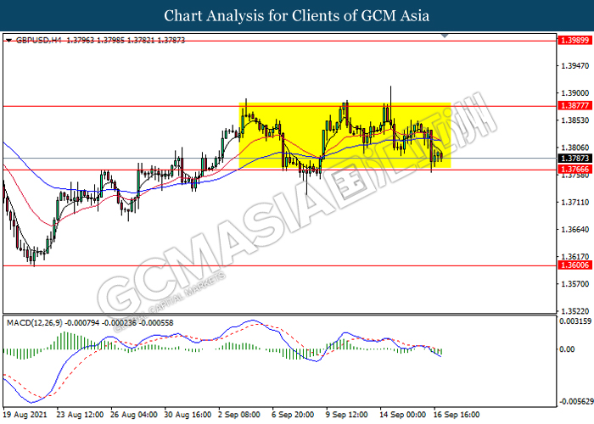Click the chart shift triangle marker at top
Screen dimensions: 594x424
point(445,36)
